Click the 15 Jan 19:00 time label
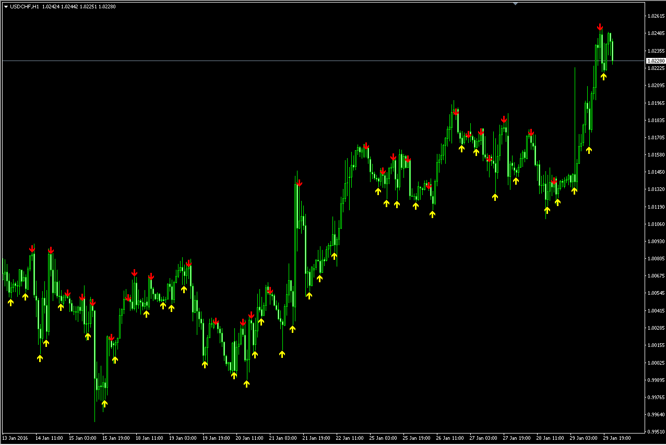 click(116, 438)
